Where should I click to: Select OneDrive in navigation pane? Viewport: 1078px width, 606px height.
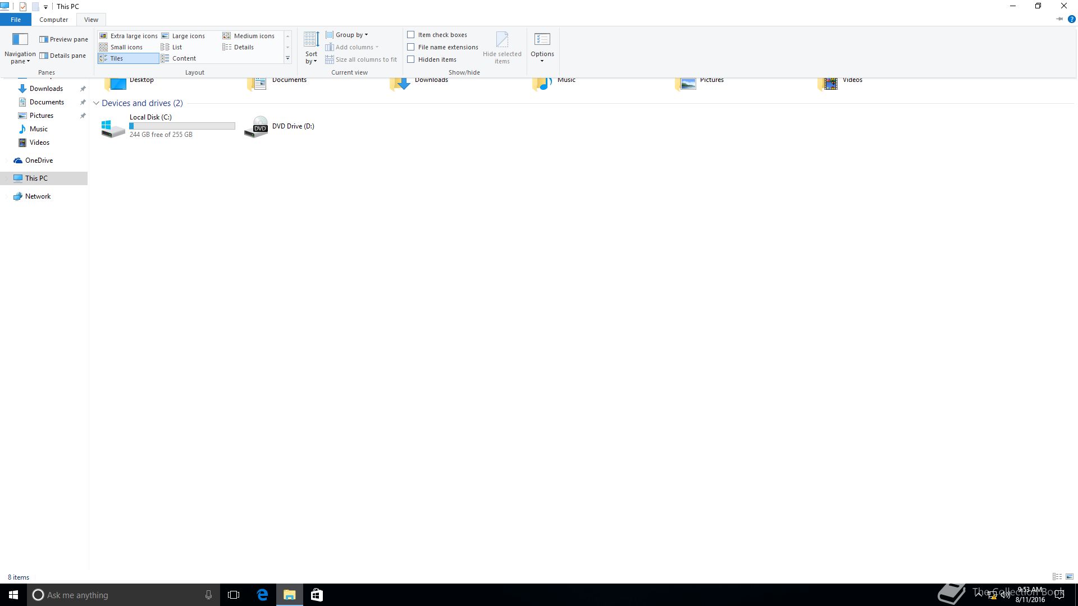39,160
